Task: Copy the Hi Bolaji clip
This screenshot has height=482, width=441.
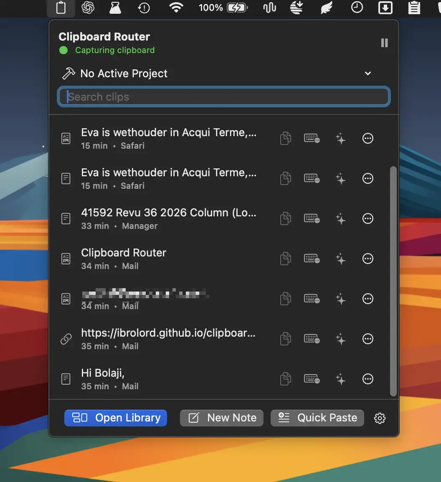Action: point(286,379)
